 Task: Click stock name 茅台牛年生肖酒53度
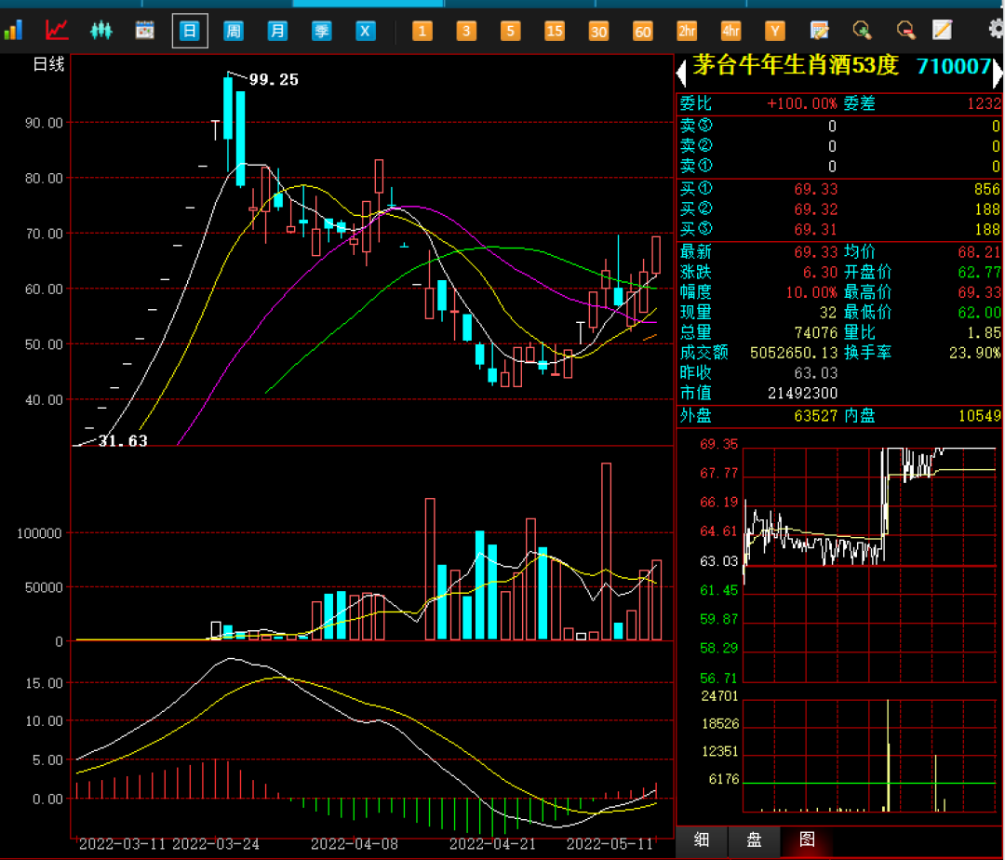pos(796,65)
